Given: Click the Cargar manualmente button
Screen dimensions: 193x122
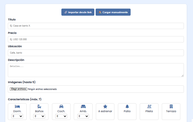Looking at the screenshot, I should point(113,12).
